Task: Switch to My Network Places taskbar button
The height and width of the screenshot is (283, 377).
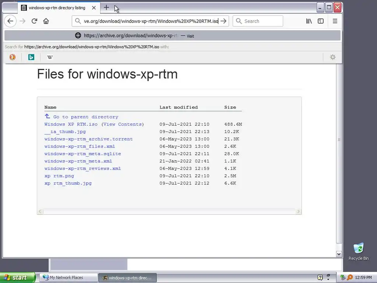Action: coord(69,278)
